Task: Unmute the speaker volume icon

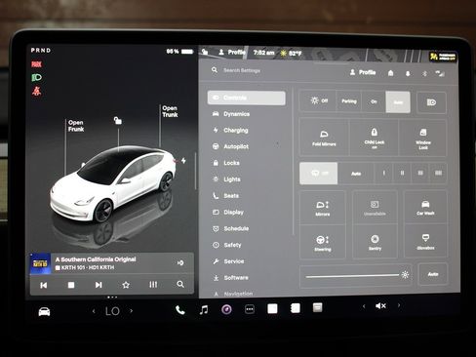Action: pyautogui.click(x=380, y=305)
